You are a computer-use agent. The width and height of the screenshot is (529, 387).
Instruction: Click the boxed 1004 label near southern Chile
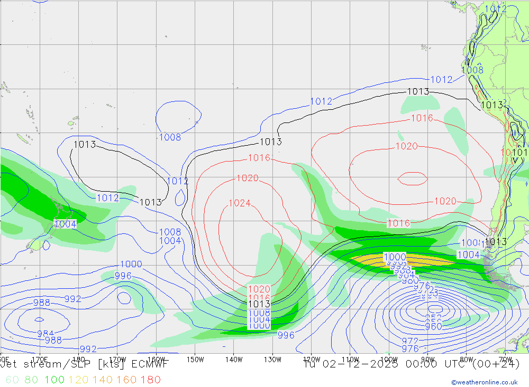click(468, 254)
